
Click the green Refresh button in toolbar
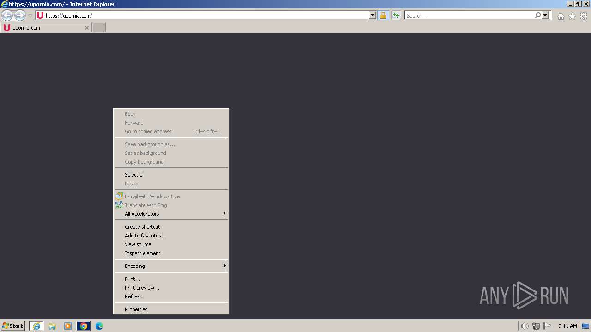396,15
